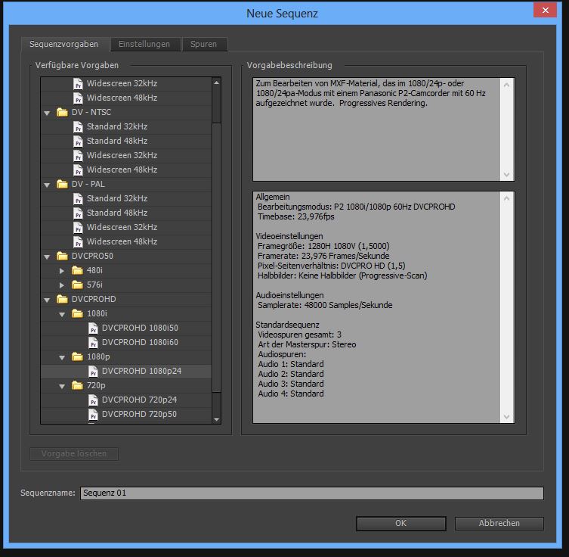Click the 'Timebase: 23,976fps' text
Image resolution: width=569 pixels, height=557 pixels.
295,217
